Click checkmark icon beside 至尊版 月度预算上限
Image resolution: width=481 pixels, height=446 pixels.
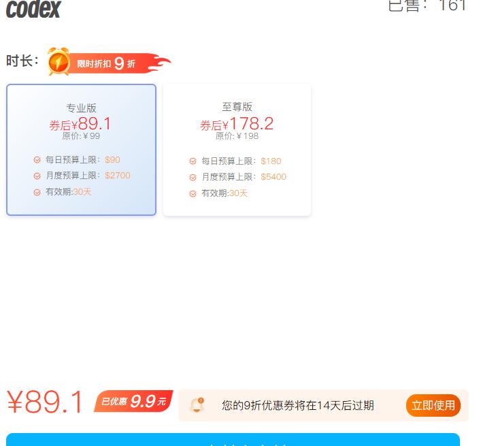pos(193,178)
